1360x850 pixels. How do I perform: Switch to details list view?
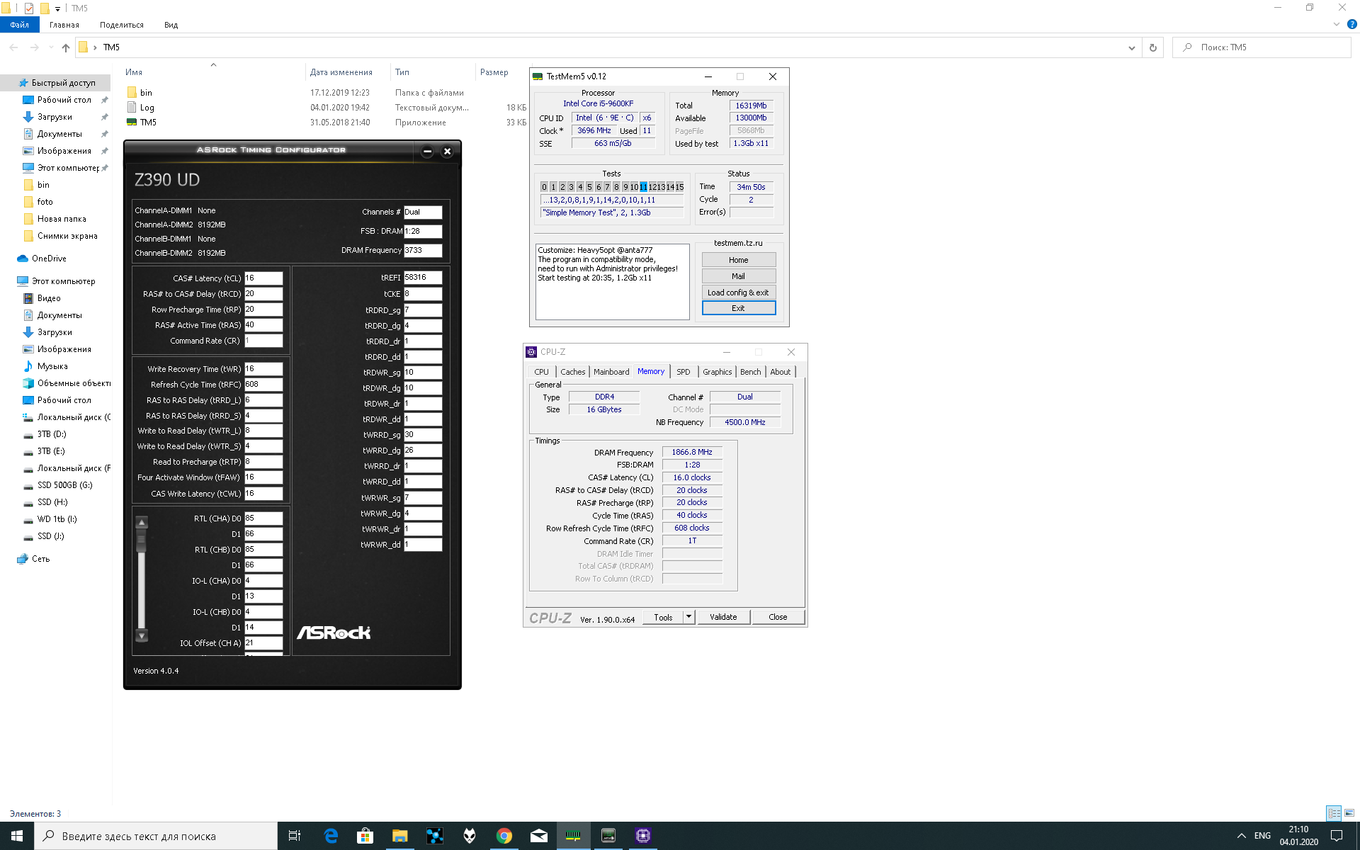[x=1334, y=813]
